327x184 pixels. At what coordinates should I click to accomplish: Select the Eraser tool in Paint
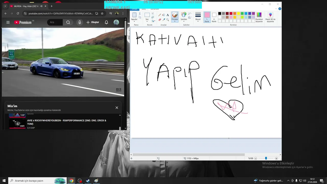click(x=160, y=20)
